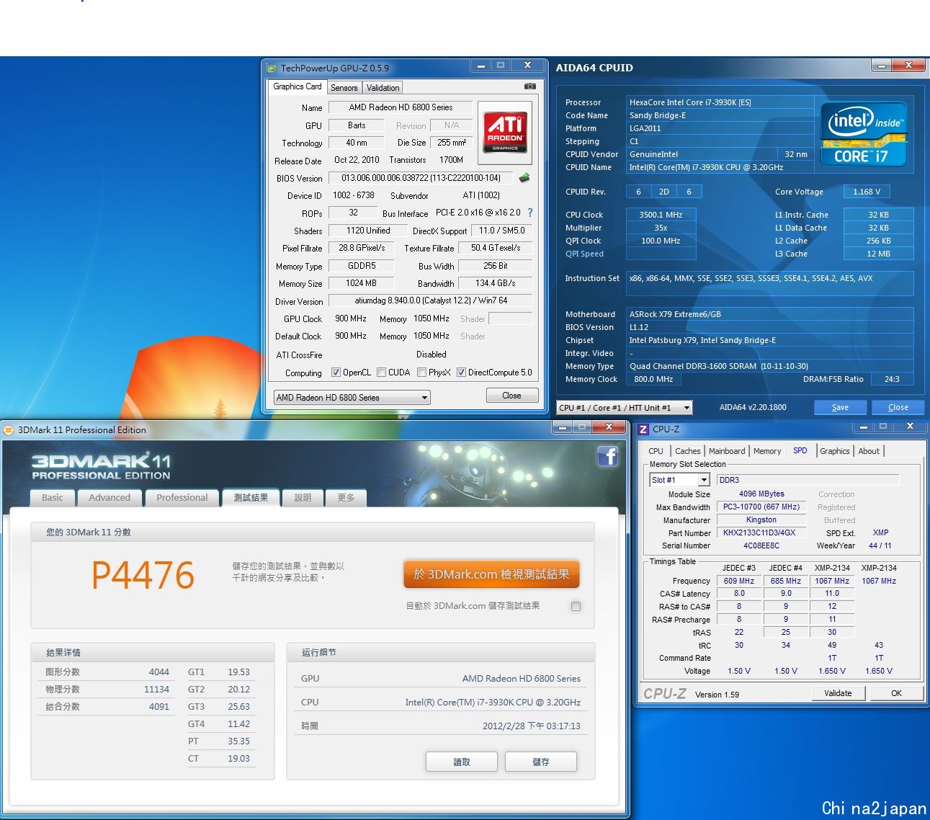Click the 3DMark 11 title bar icon
This screenshot has width=930, height=820.
(9, 430)
